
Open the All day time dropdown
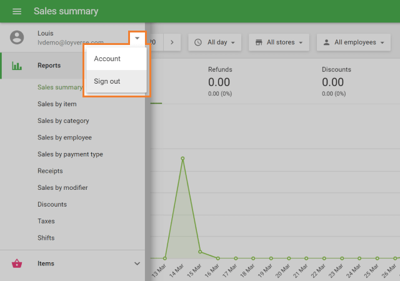[215, 42]
